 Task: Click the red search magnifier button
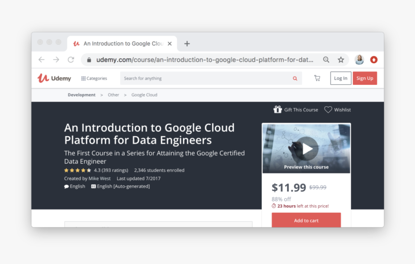pos(295,78)
